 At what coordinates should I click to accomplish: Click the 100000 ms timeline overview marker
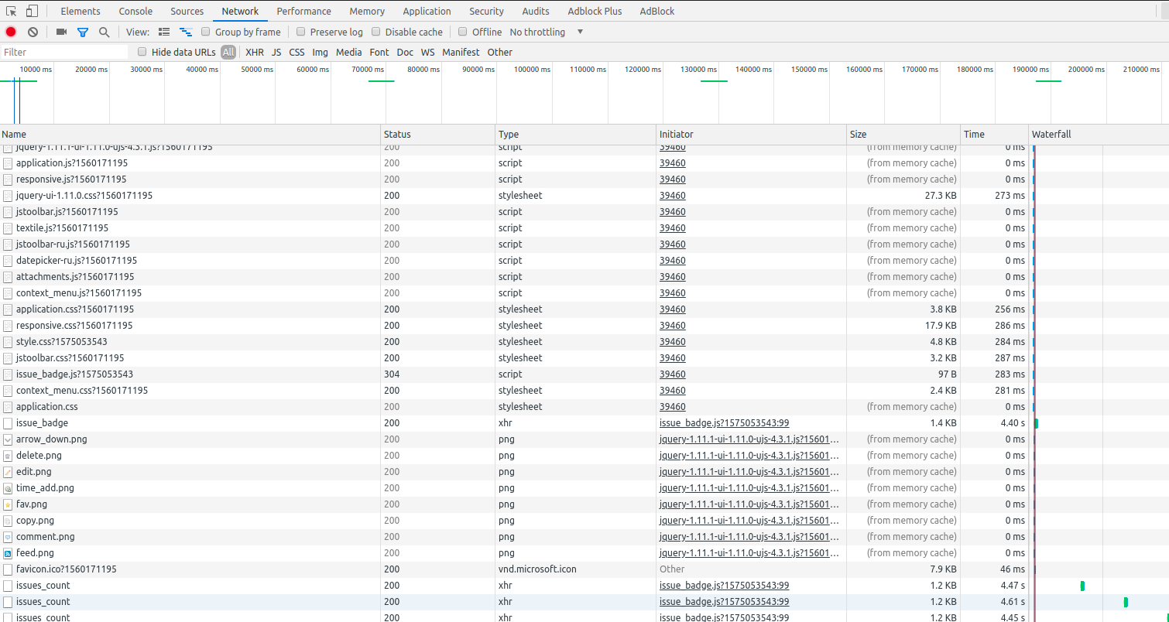532,70
